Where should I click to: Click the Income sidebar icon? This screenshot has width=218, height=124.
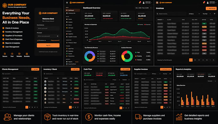(67, 54)
